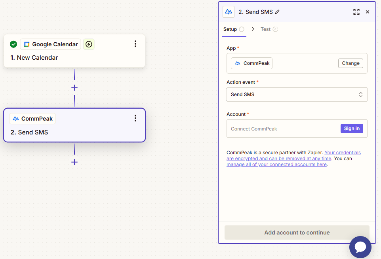
Task: Click the Test tab clock status icon
Action: coord(275,29)
